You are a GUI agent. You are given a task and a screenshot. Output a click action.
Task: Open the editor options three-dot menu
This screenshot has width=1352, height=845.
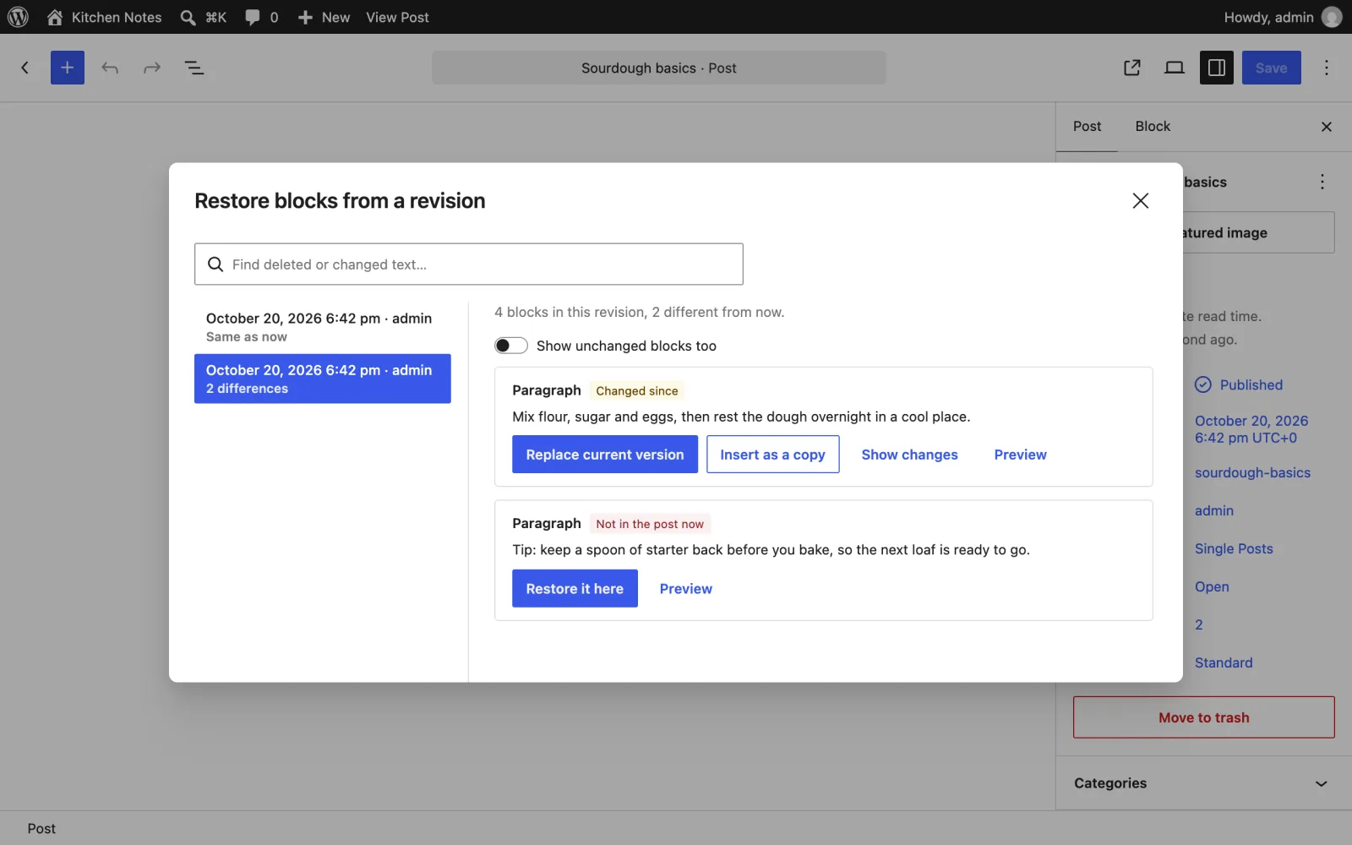1327,68
